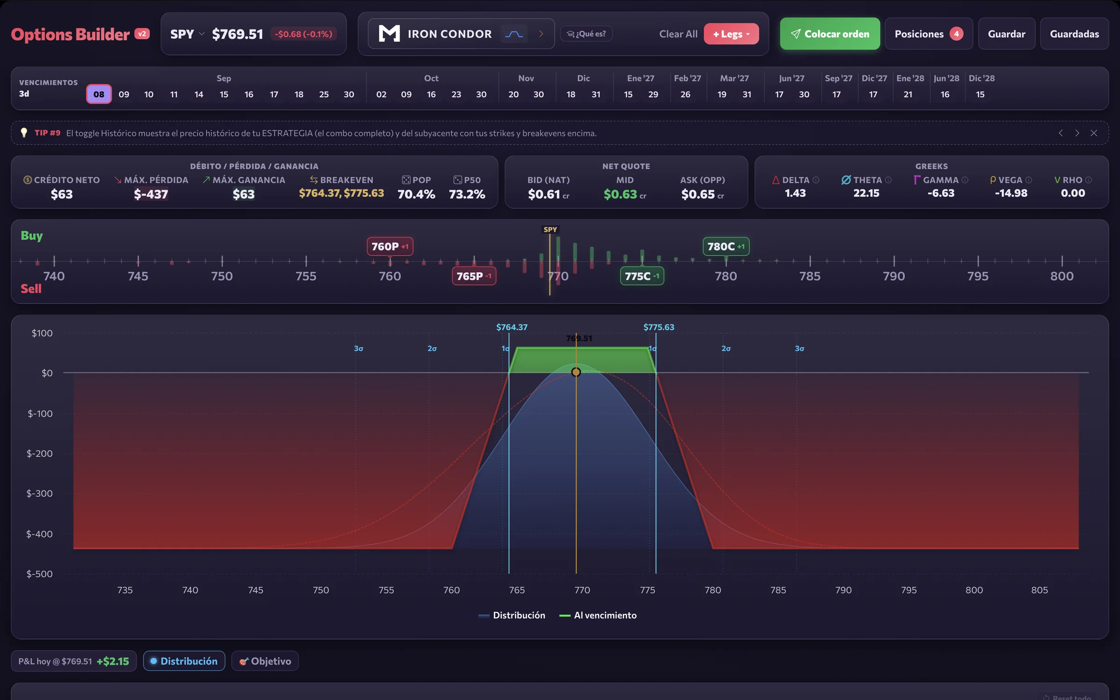Toggle the Distribución view button

[184, 661]
